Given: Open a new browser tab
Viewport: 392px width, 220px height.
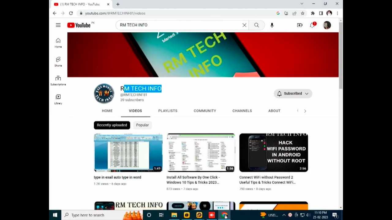Looking at the screenshot, I should pos(118,4).
